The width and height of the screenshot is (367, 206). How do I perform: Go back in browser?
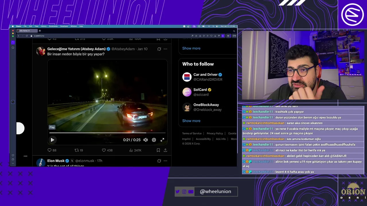point(19,36)
